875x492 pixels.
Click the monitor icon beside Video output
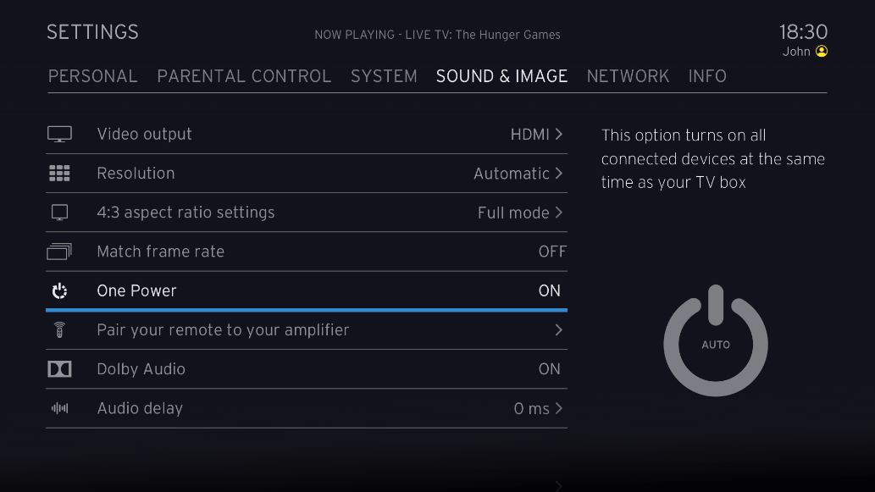[59, 134]
